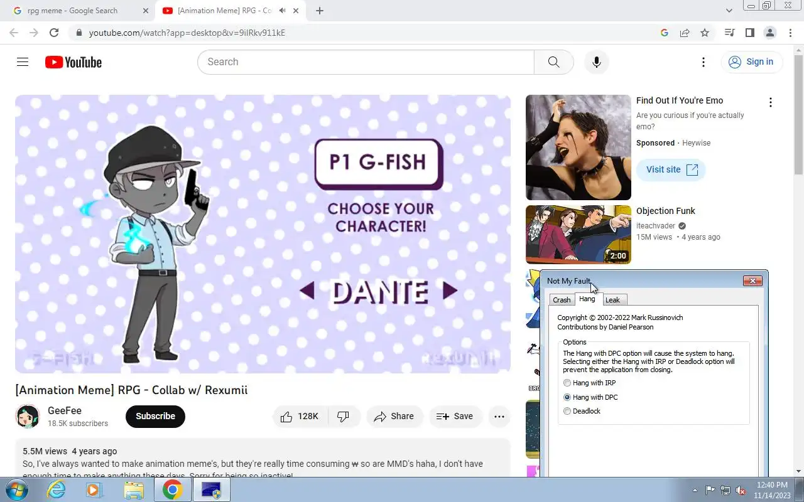The image size is (804, 502).
Task: Open Chrome profile avatar
Action: pos(769,33)
